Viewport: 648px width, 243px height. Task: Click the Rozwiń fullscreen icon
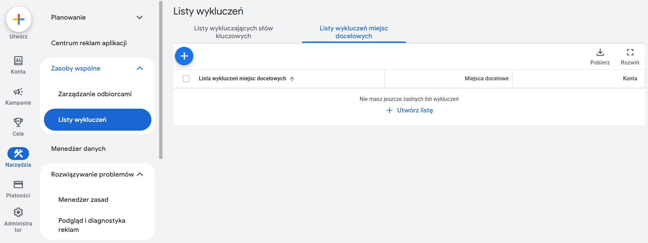tap(630, 53)
